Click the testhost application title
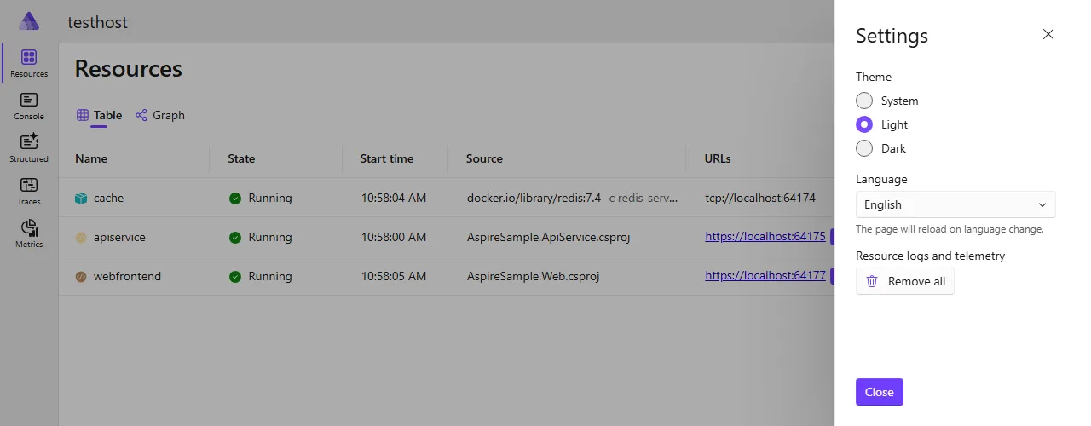The height and width of the screenshot is (426, 1091). point(98,22)
